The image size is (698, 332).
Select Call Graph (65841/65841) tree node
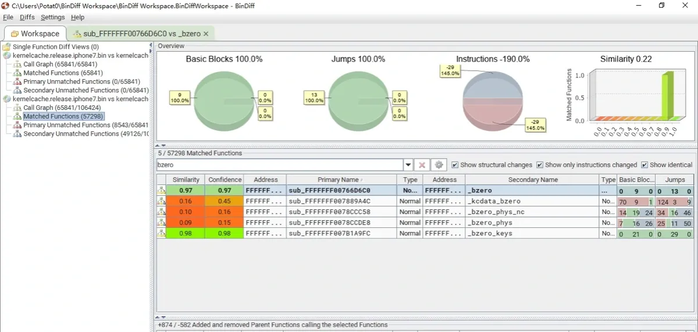[x=60, y=64]
